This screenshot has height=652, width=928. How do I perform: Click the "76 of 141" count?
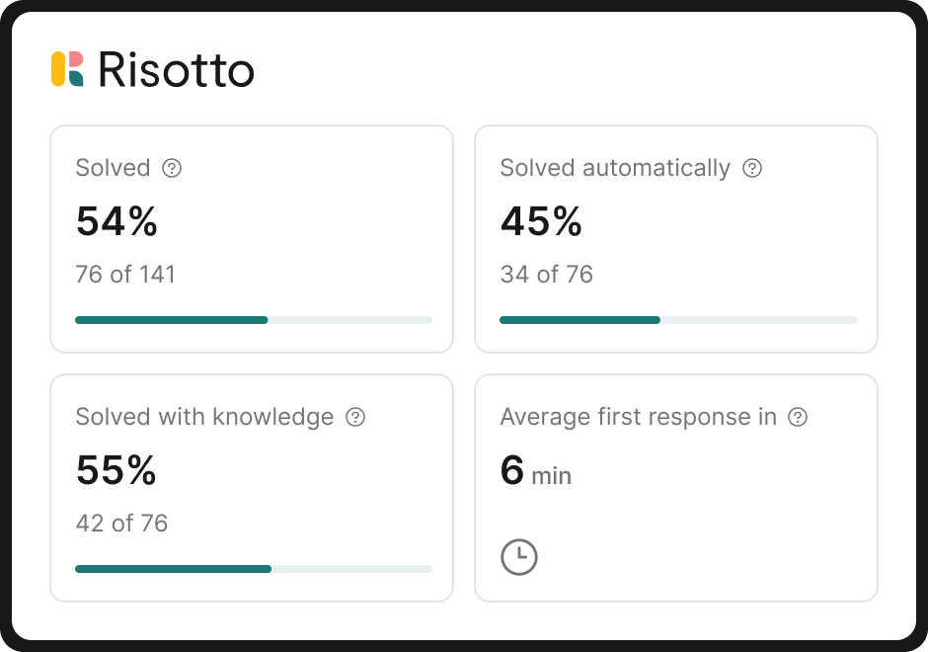tap(125, 274)
